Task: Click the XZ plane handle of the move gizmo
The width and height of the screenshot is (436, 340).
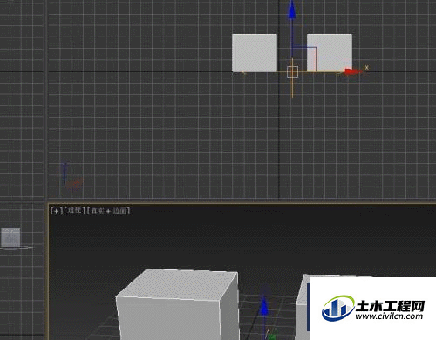Action: [x=304, y=58]
